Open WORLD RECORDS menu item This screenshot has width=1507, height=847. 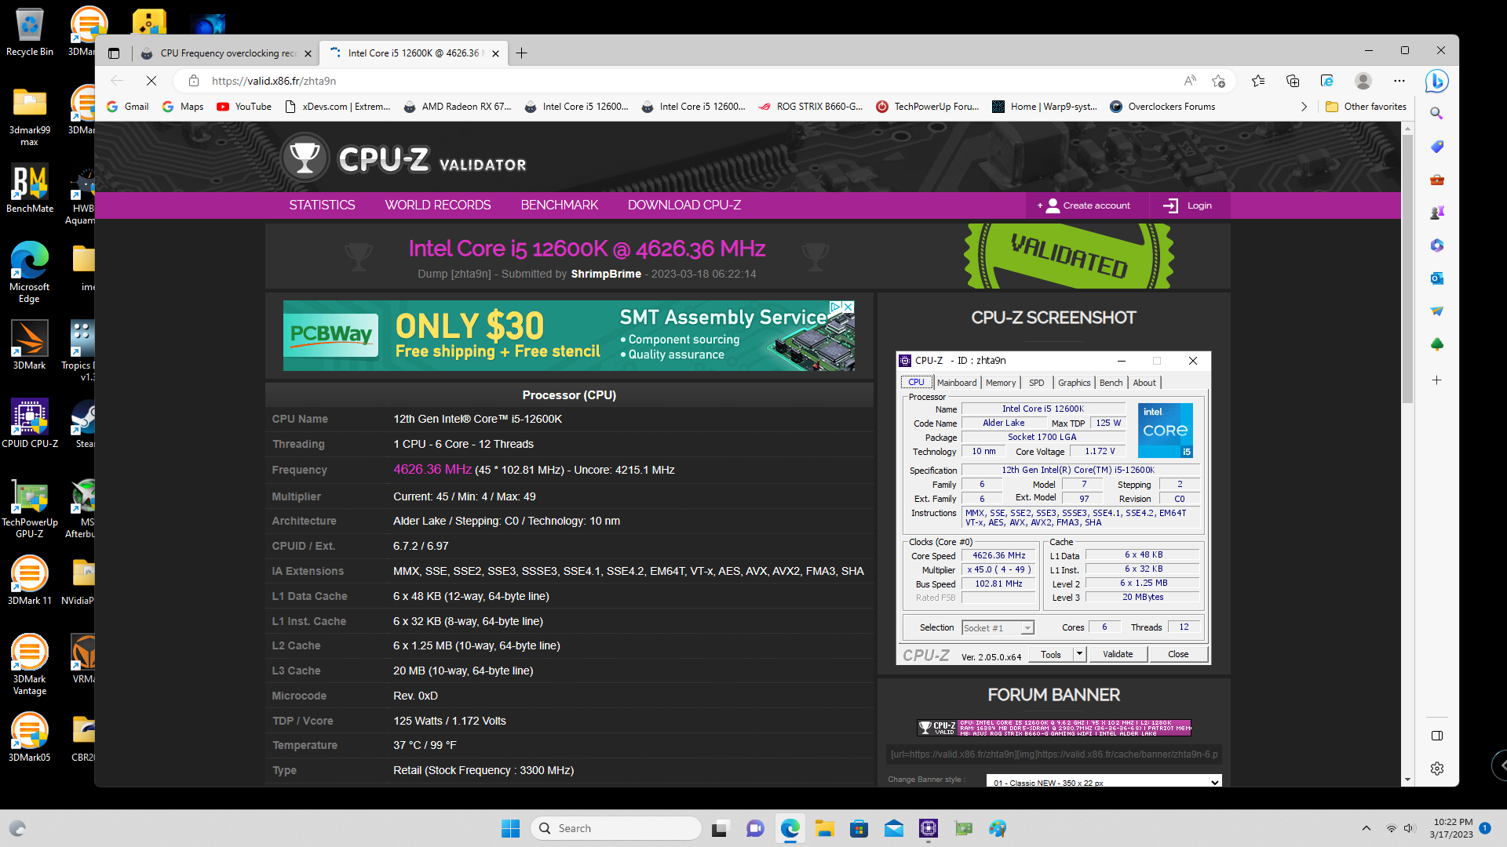pos(438,205)
